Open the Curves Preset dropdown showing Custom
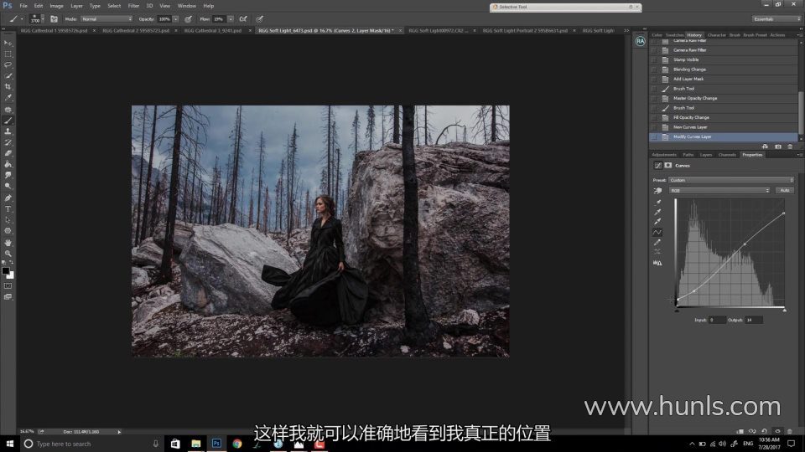Viewport: 805px width, 452px height. pos(731,180)
